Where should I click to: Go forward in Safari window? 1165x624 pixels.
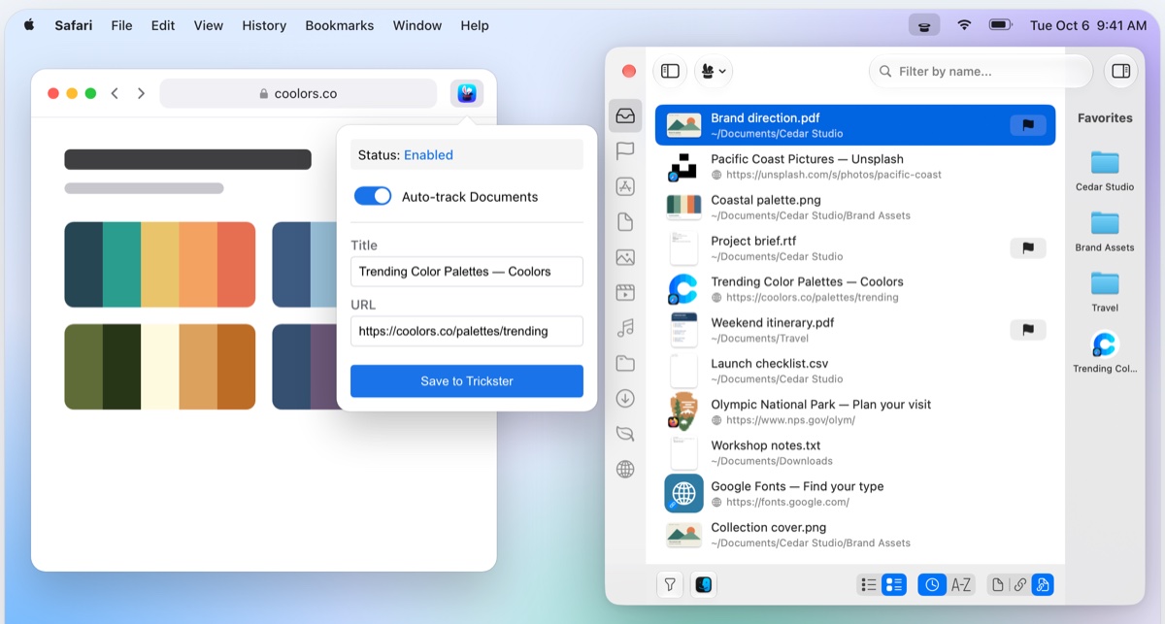141,93
